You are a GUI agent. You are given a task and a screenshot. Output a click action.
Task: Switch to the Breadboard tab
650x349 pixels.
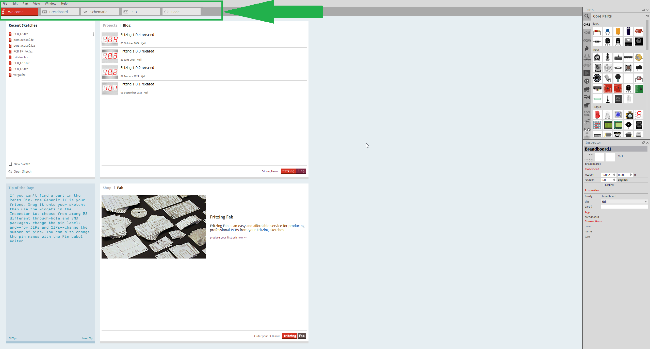(x=60, y=12)
